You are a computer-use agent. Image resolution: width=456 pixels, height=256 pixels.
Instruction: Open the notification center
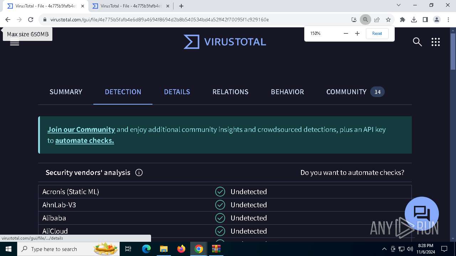pyautogui.click(x=444, y=249)
